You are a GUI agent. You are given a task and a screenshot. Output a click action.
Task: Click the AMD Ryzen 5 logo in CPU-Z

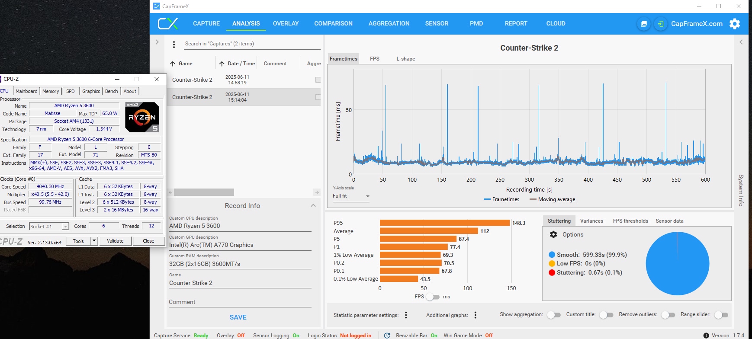pyautogui.click(x=142, y=117)
